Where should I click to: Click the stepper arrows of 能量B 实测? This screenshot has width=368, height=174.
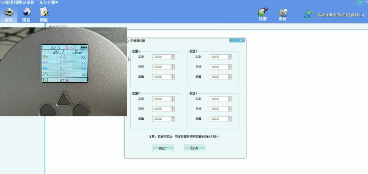(230, 57)
